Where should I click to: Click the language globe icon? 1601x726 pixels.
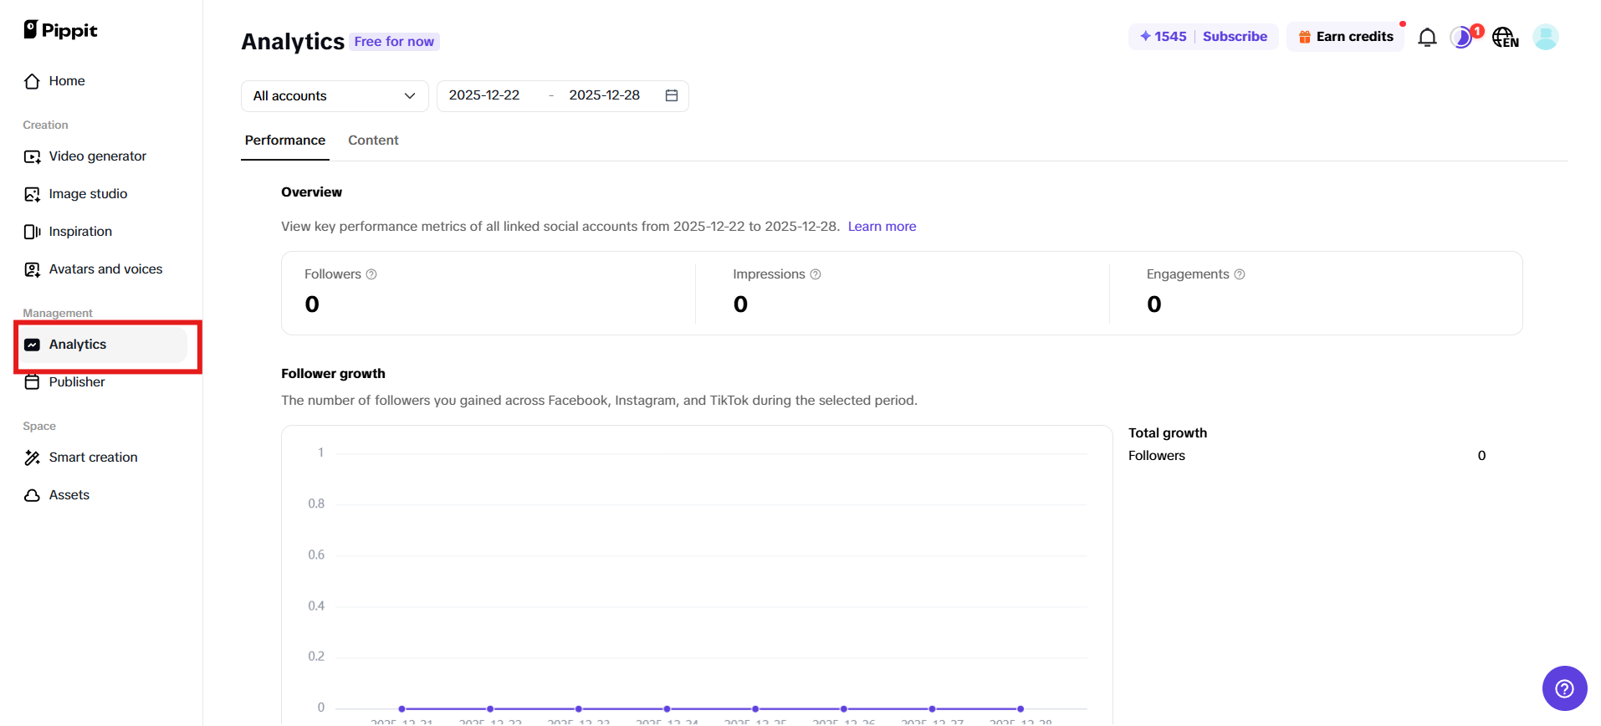pyautogui.click(x=1505, y=38)
